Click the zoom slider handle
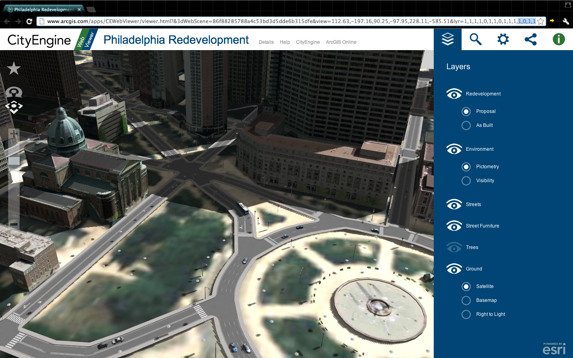Viewport: 573px width, 358px height. tap(14, 161)
